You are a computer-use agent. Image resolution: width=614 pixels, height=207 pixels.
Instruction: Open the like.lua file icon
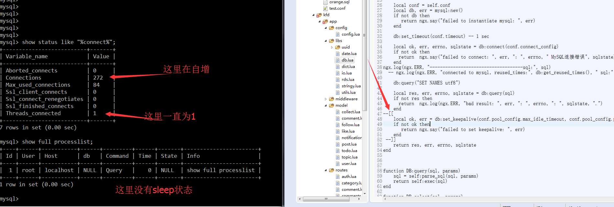click(x=338, y=131)
